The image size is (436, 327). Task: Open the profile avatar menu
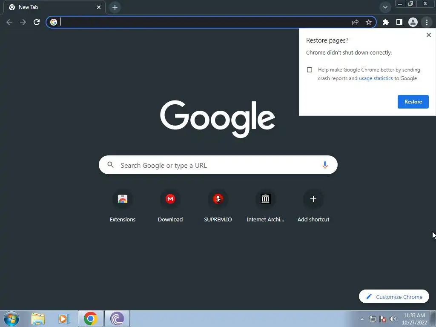point(413,22)
